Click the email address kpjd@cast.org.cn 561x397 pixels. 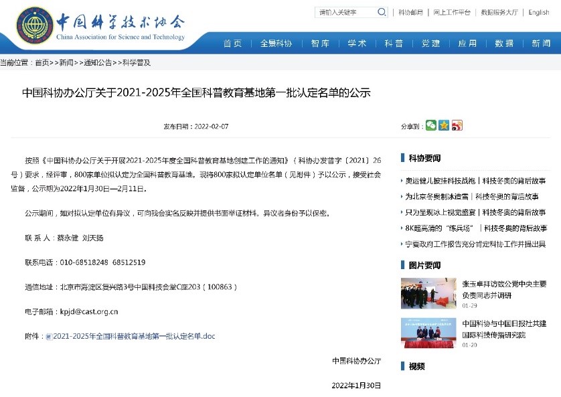(x=89, y=312)
